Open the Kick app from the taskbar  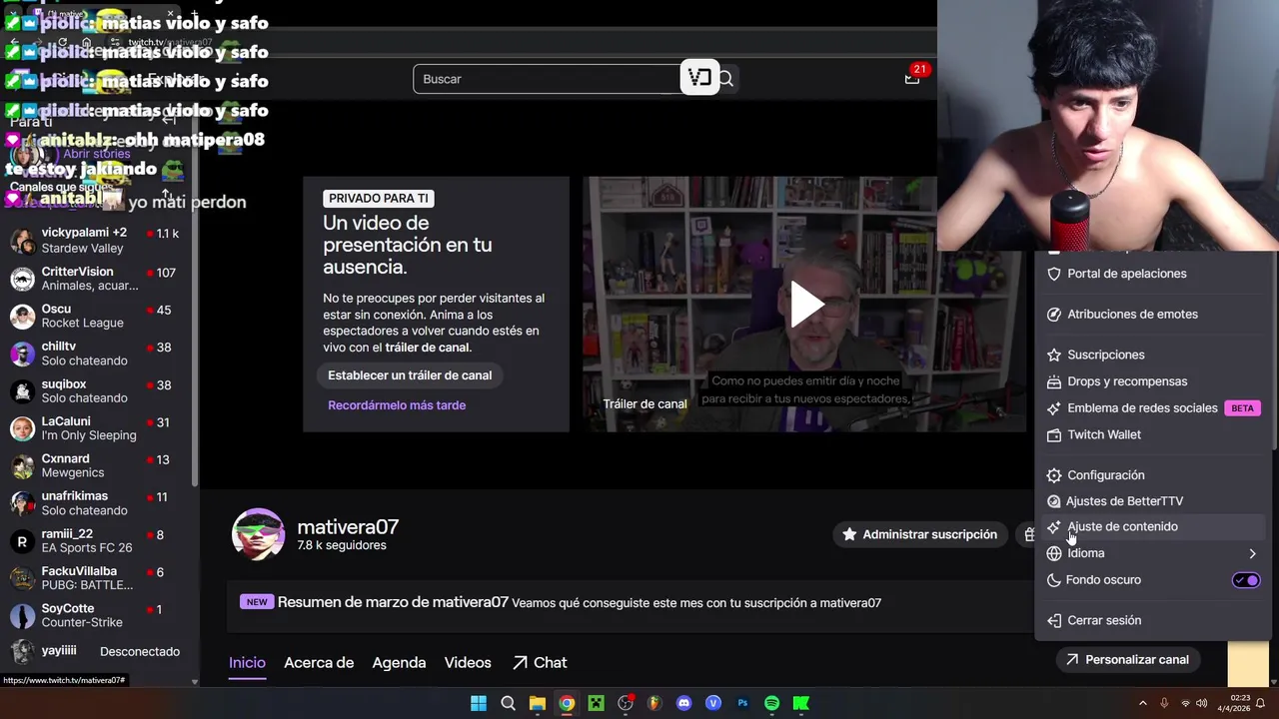point(801,703)
